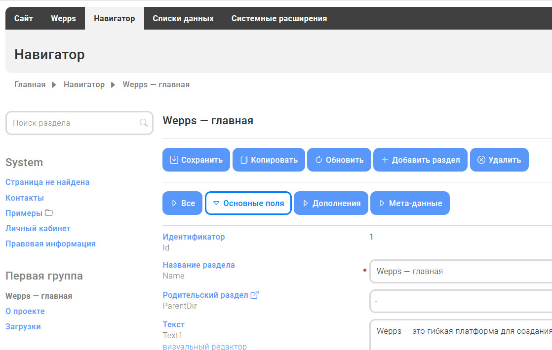The width and height of the screenshot is (552, 350).
Task: Expand the Мета-данные section
Action: 410,203
